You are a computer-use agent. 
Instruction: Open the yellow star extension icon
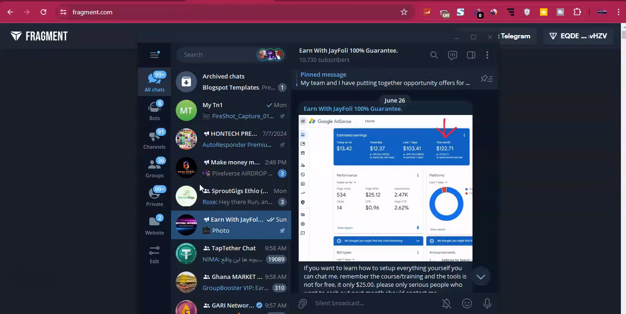pos(544,12)
